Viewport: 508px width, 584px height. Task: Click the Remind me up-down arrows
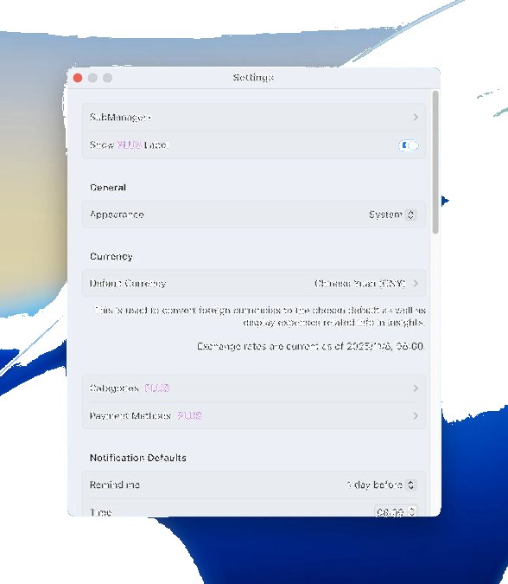coord(410,485)
